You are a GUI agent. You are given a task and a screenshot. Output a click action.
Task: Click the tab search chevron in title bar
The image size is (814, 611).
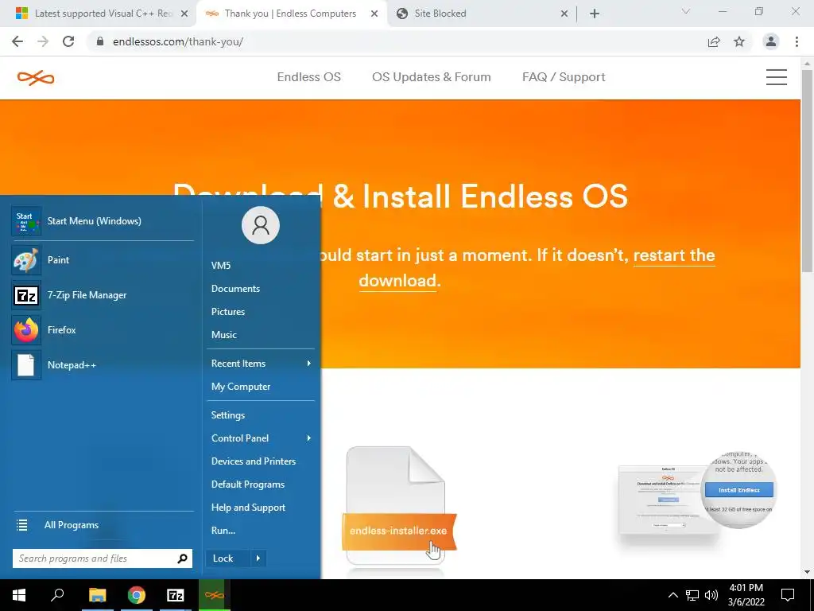click(x=686, y=11)
